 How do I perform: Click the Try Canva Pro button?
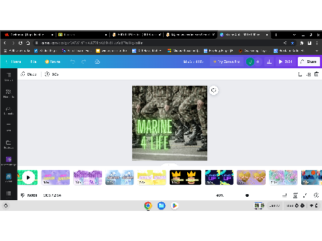point(227,62)
